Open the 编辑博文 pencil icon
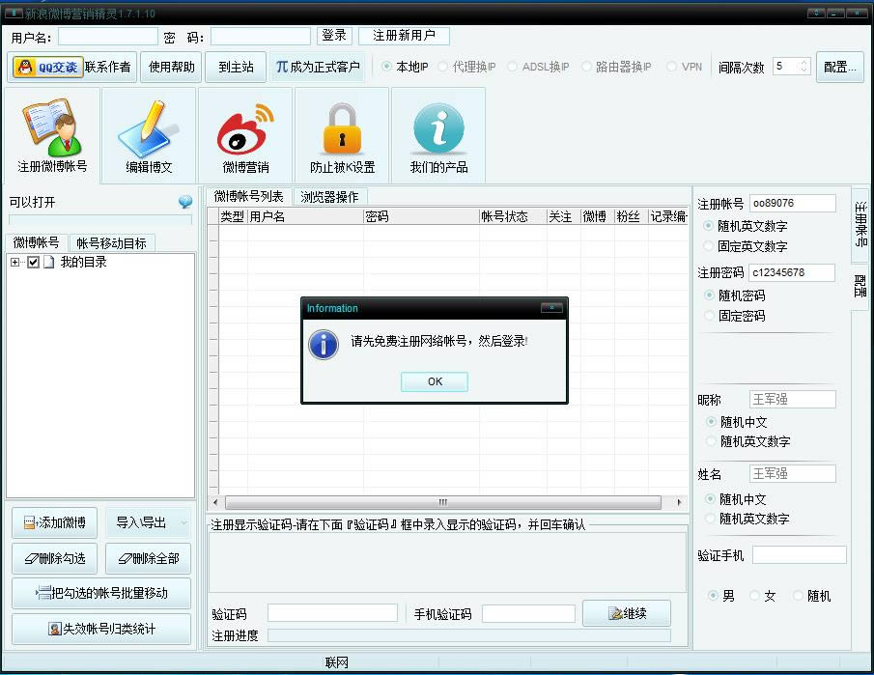The image size is (874, 675). point(149,135)
